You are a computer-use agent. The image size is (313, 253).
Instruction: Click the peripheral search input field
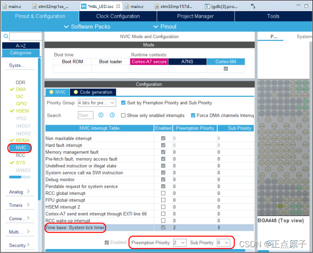(25, 36)
